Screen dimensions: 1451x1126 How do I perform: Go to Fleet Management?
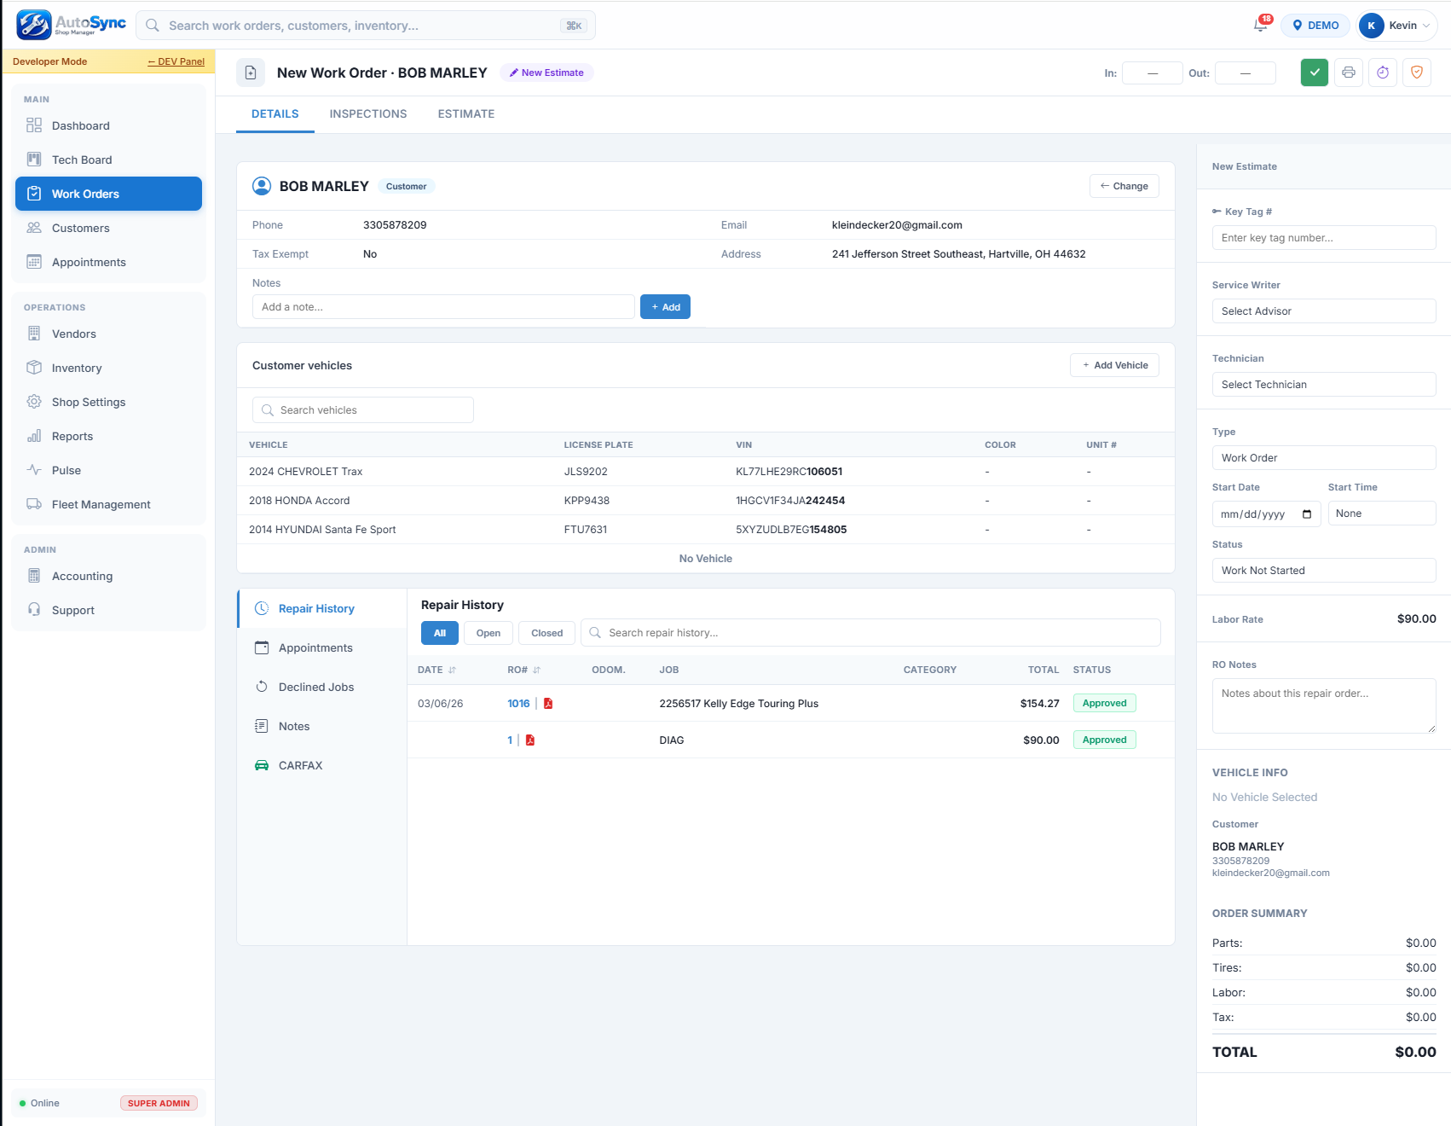coord(99,504)
